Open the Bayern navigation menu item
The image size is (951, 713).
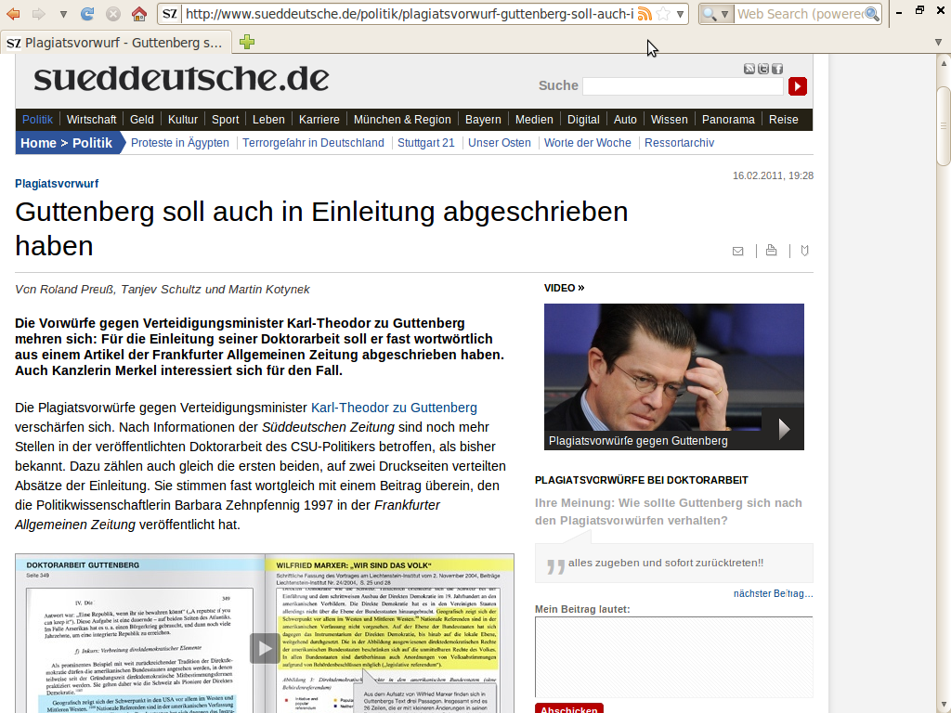click(483, 120)
